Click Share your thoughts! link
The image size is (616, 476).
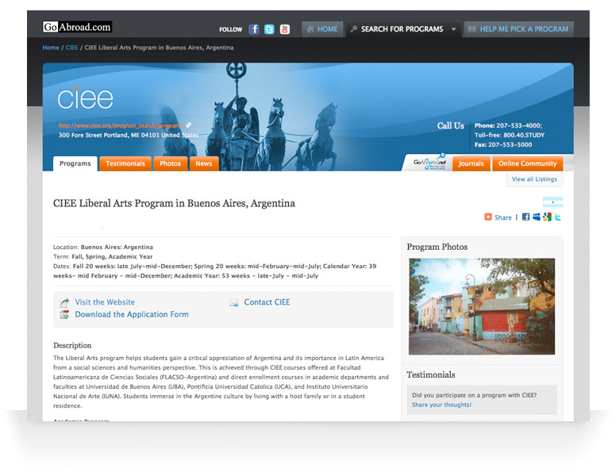[441, 405]
